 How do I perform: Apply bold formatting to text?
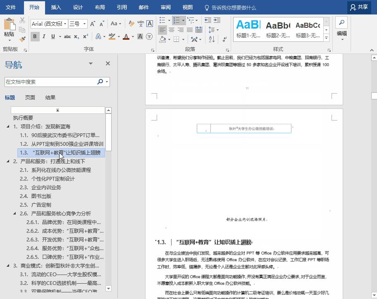35,36
